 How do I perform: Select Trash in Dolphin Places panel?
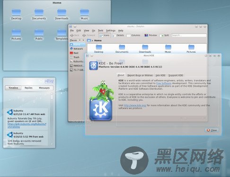click(77, 57)
